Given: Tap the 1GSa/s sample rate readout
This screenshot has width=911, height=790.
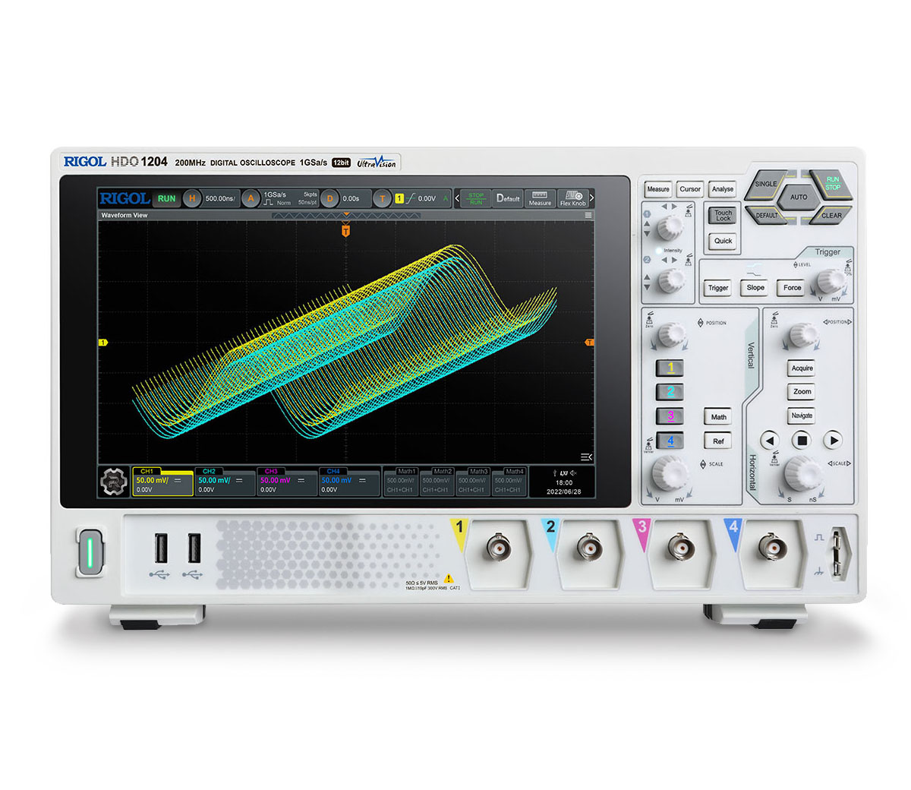Looking at the screenshot, I should tap(275, 194).
